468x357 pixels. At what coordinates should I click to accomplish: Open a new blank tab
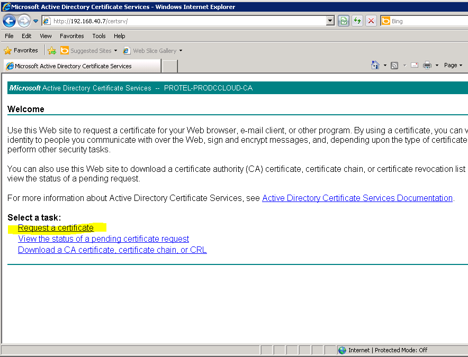click(x=169, y=66)
